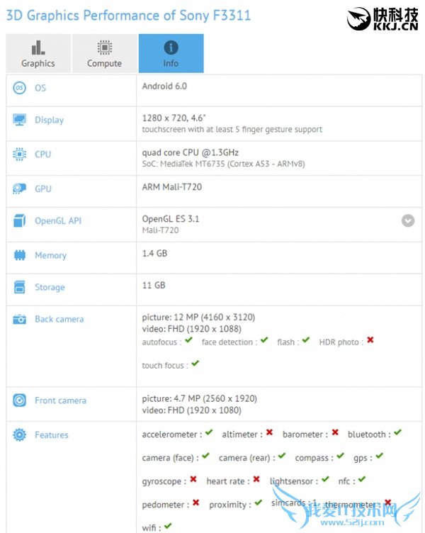This screenshot has width=425, height=533.
Task: Click the SoC MediaTek MT6735 text
Action: [224, 164]
